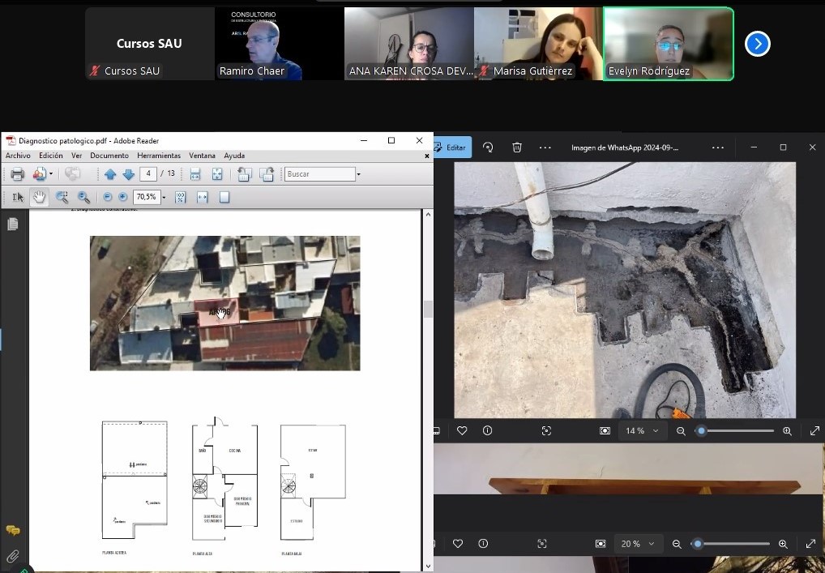This screenshot has width=825, height=573.
Task: Show file info for the upper photo
Action: coord(488,431)
